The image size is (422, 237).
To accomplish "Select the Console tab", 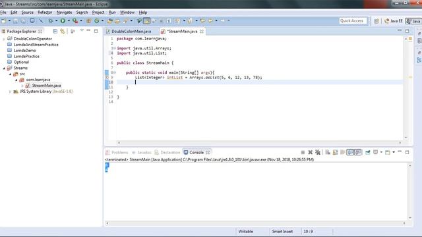I will (x=196, y=153).
